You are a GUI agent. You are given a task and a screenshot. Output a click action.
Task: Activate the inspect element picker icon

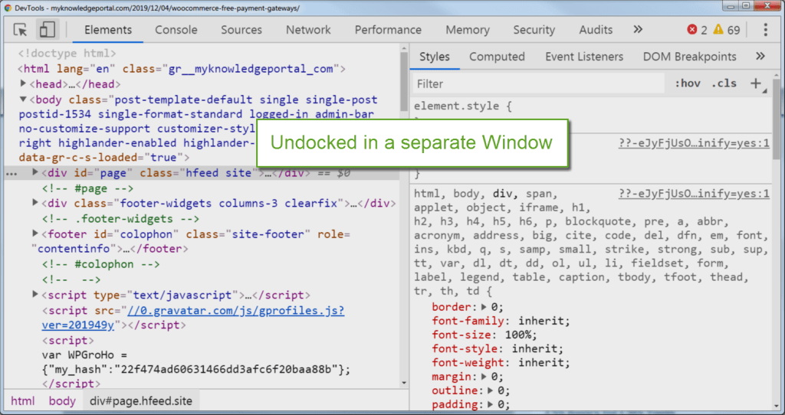click(x=21, y=30)
